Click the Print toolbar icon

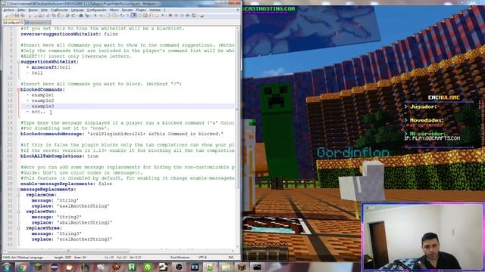click(40, 15)
